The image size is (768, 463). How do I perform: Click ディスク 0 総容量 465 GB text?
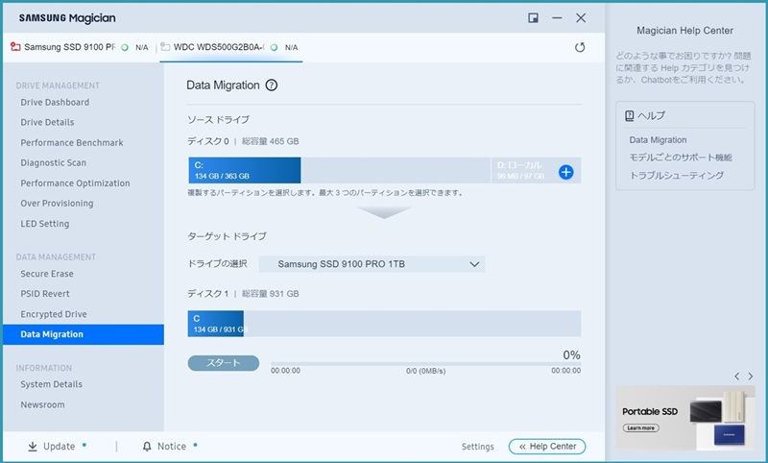(x=243, y=141)
